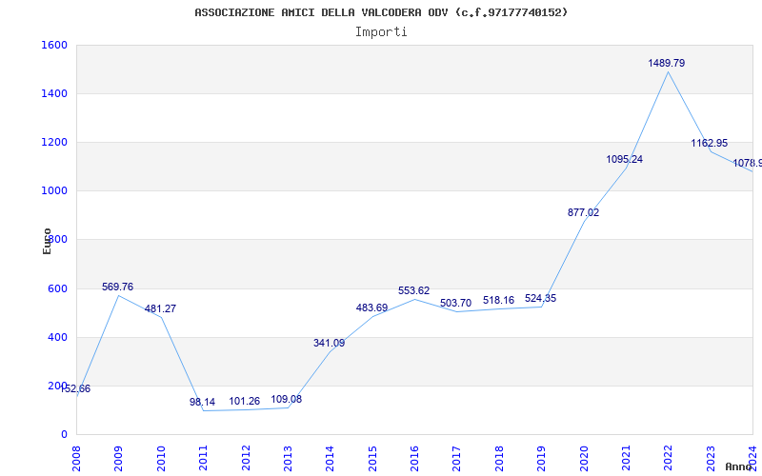Click the 2019 year axis label
Image resolution: width=762 pixels, height=476 pixels.
point(541,459)
